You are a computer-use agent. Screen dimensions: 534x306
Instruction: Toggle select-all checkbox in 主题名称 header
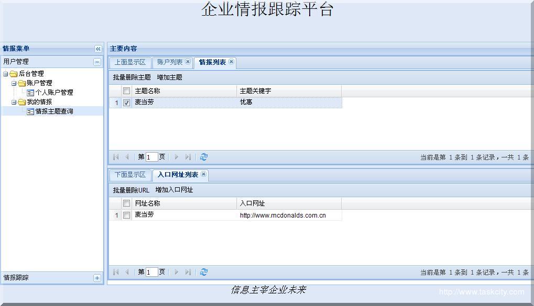(126, 91)
